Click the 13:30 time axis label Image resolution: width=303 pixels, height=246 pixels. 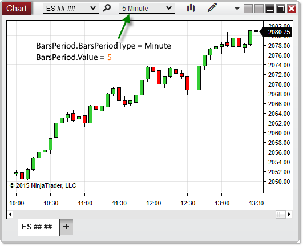256,203
